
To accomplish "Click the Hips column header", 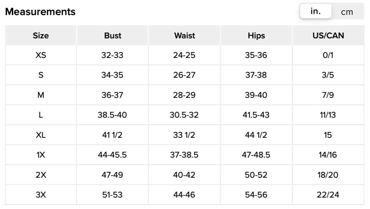I will point(256,35).
